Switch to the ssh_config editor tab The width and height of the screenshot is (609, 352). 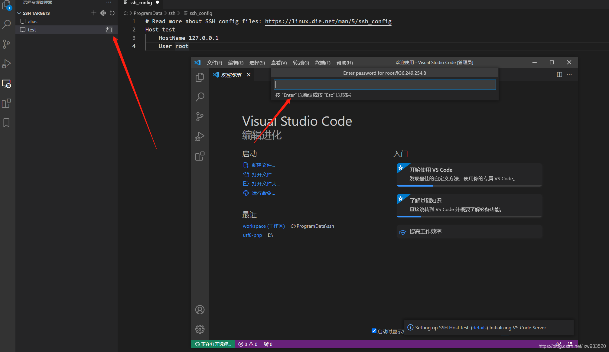click(x=141, y=3)
